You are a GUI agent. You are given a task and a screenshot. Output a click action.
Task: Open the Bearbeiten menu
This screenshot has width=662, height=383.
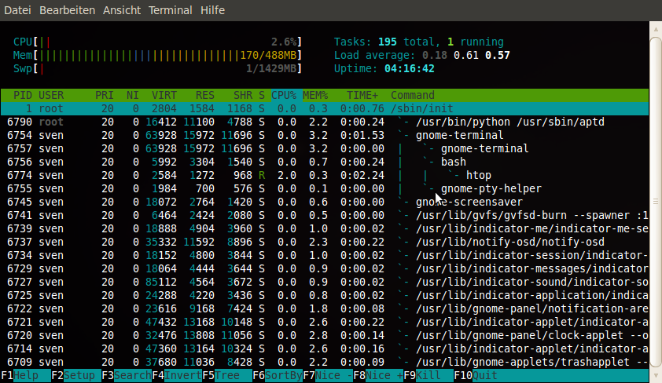[x=68, y=10]
